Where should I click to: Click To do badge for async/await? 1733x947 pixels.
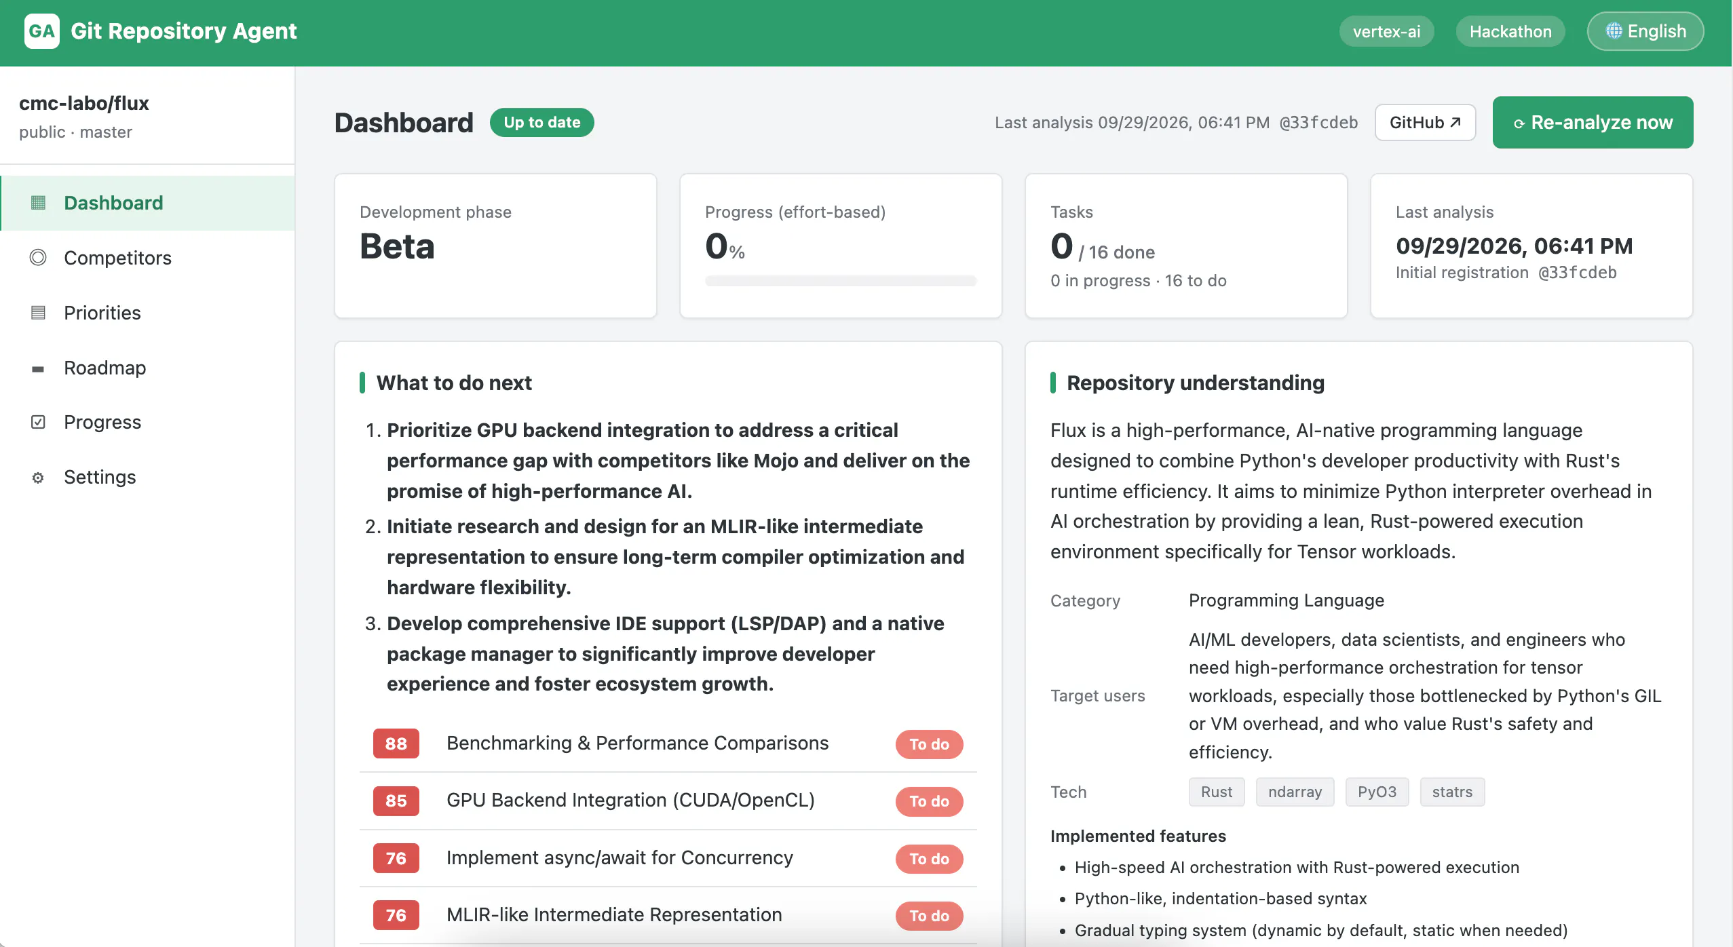(929, 859)
